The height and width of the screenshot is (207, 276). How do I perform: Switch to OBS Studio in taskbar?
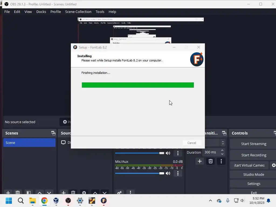pos(68,201)
